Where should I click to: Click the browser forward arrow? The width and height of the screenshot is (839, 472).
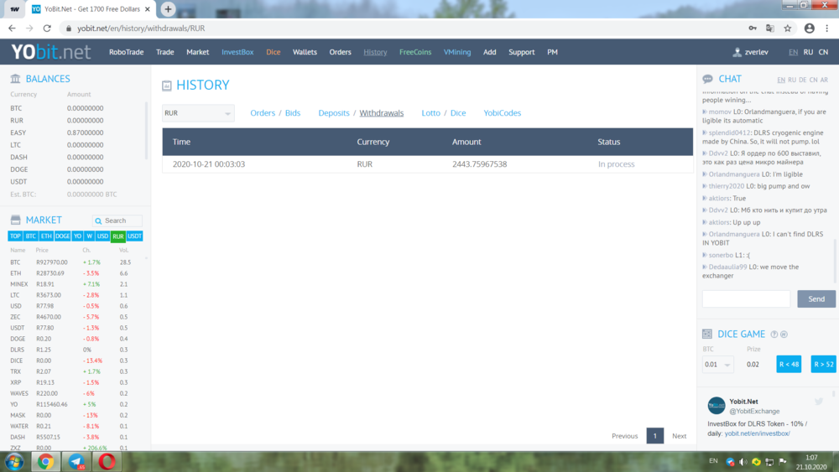point(29,29)
